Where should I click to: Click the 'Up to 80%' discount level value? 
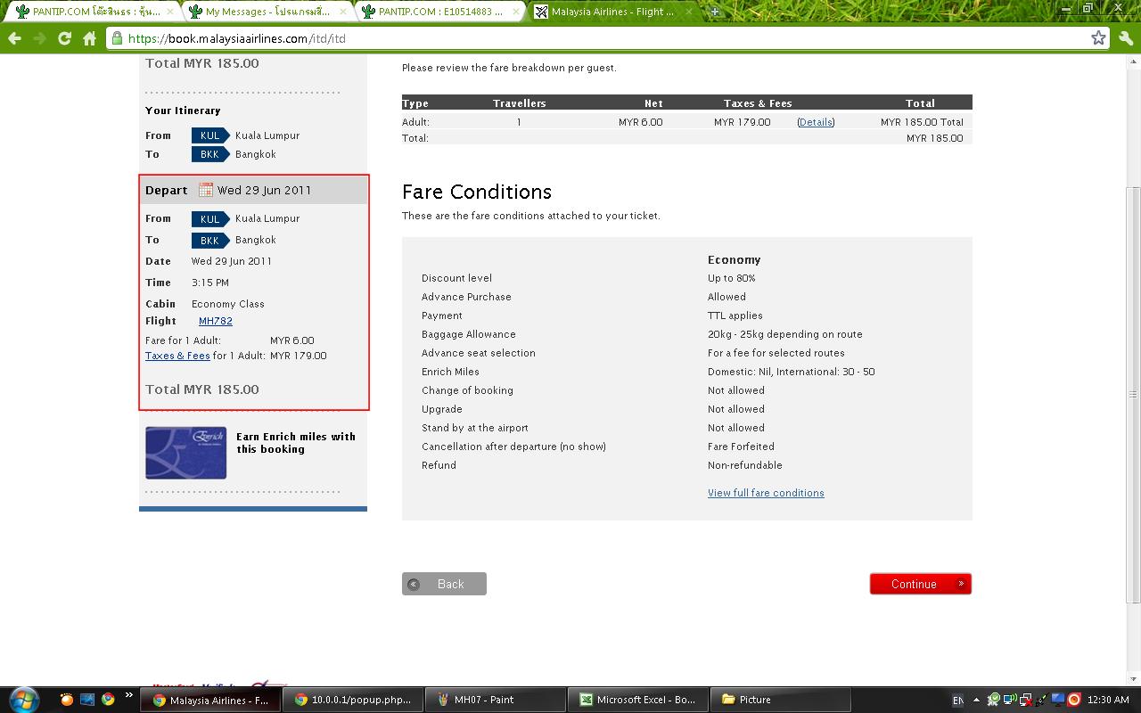(732, 278)
